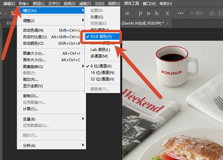The image size is (223, 160).
Task: Choose 计算(C)... command
Action: [x=51, y=109]
